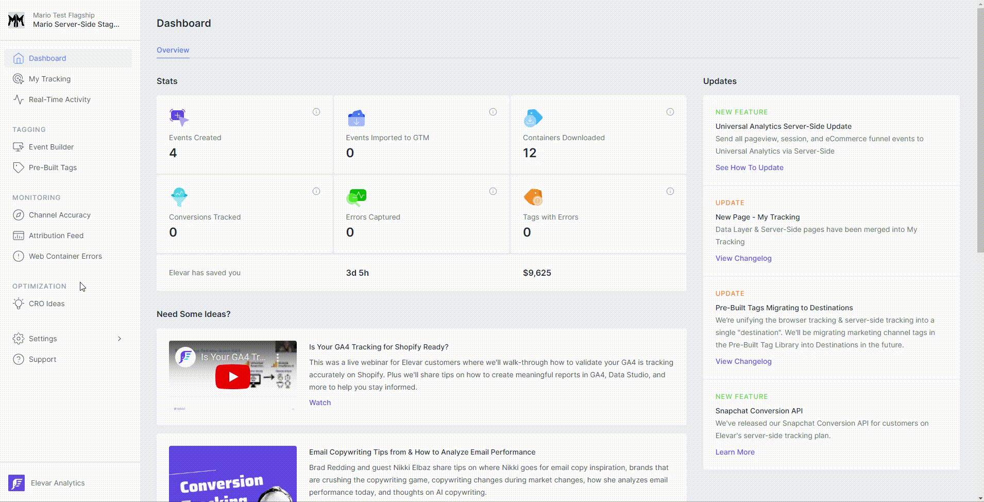Click the Conversions Tracked funnel icon
The width and height of the screenshot is (984, 502).
[179, 197]
